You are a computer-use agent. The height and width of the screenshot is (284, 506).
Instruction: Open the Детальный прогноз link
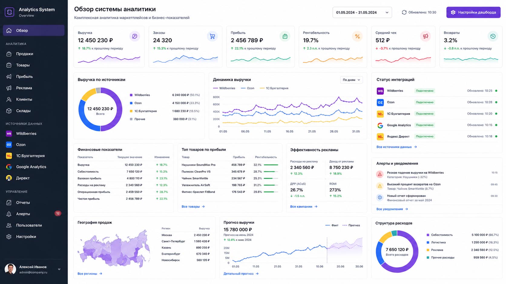pyautogui.click(x=241, y=274)
